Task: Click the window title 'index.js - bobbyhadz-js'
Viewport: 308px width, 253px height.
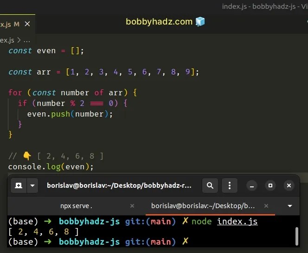Action: 265,6
